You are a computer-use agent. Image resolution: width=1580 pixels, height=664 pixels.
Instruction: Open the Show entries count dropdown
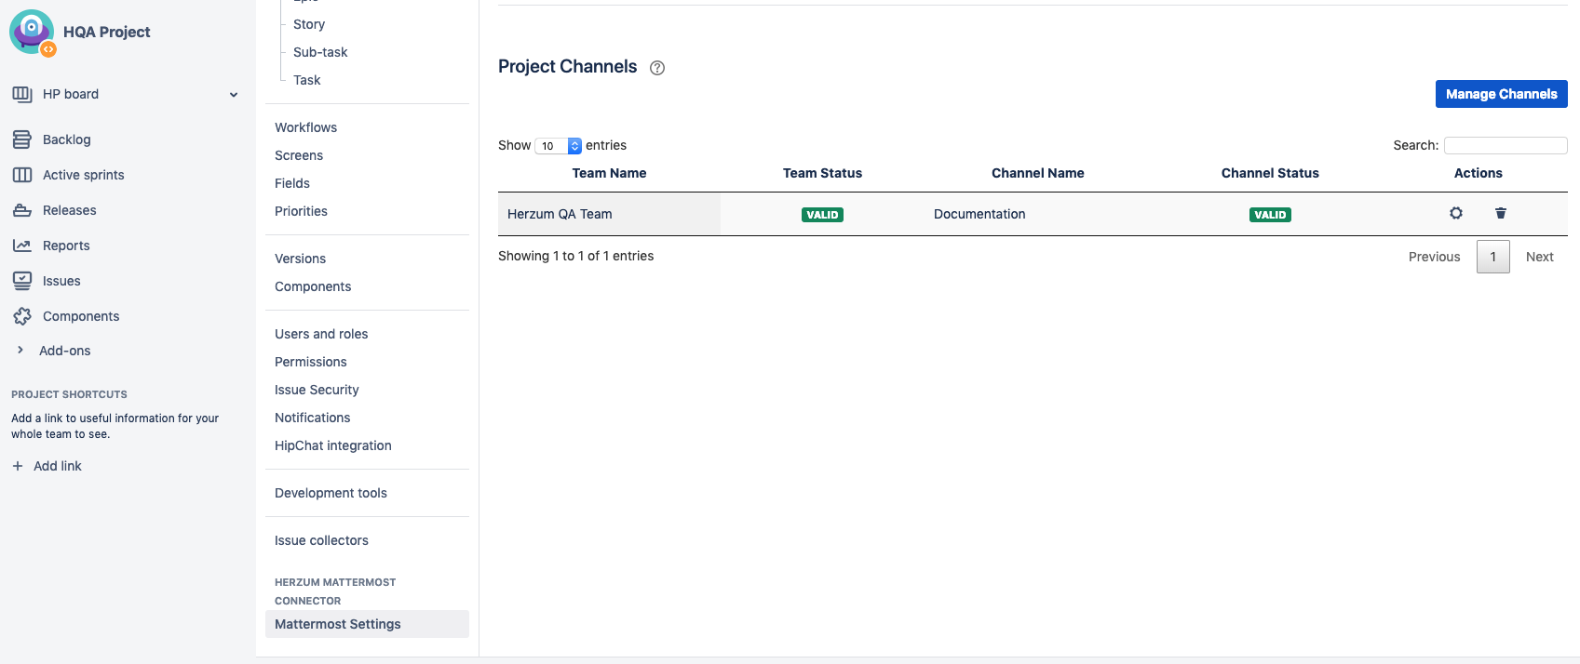tap(558, 146)
